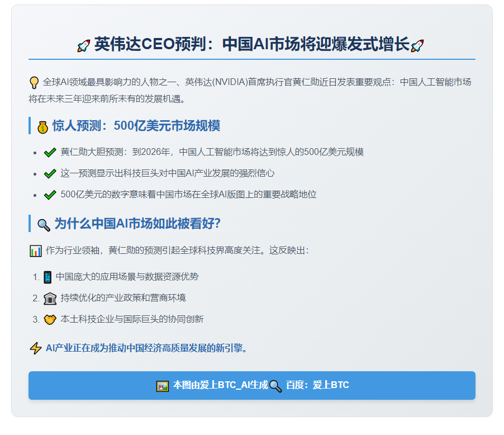504x435 pixels.
Task: Click the phone icon in list item 1
Action: (47, 277)
